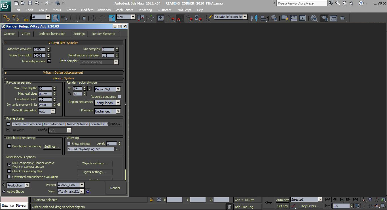Redo the last action
Image resolution: width=387 pixels, height=210 pixels.
47,3
